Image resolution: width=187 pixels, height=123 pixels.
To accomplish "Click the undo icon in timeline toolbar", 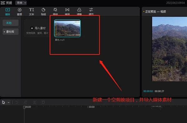I will (x=17, y=102).
